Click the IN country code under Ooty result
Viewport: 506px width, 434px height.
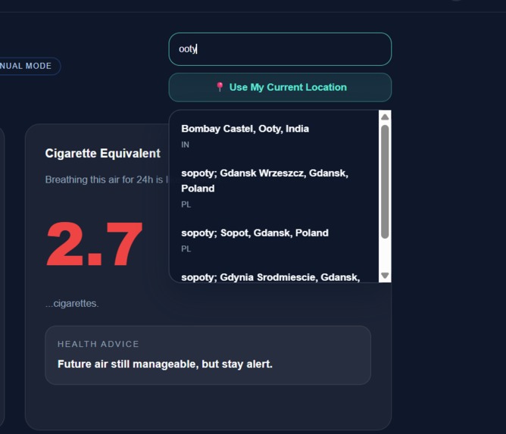[x=186, y=145]
